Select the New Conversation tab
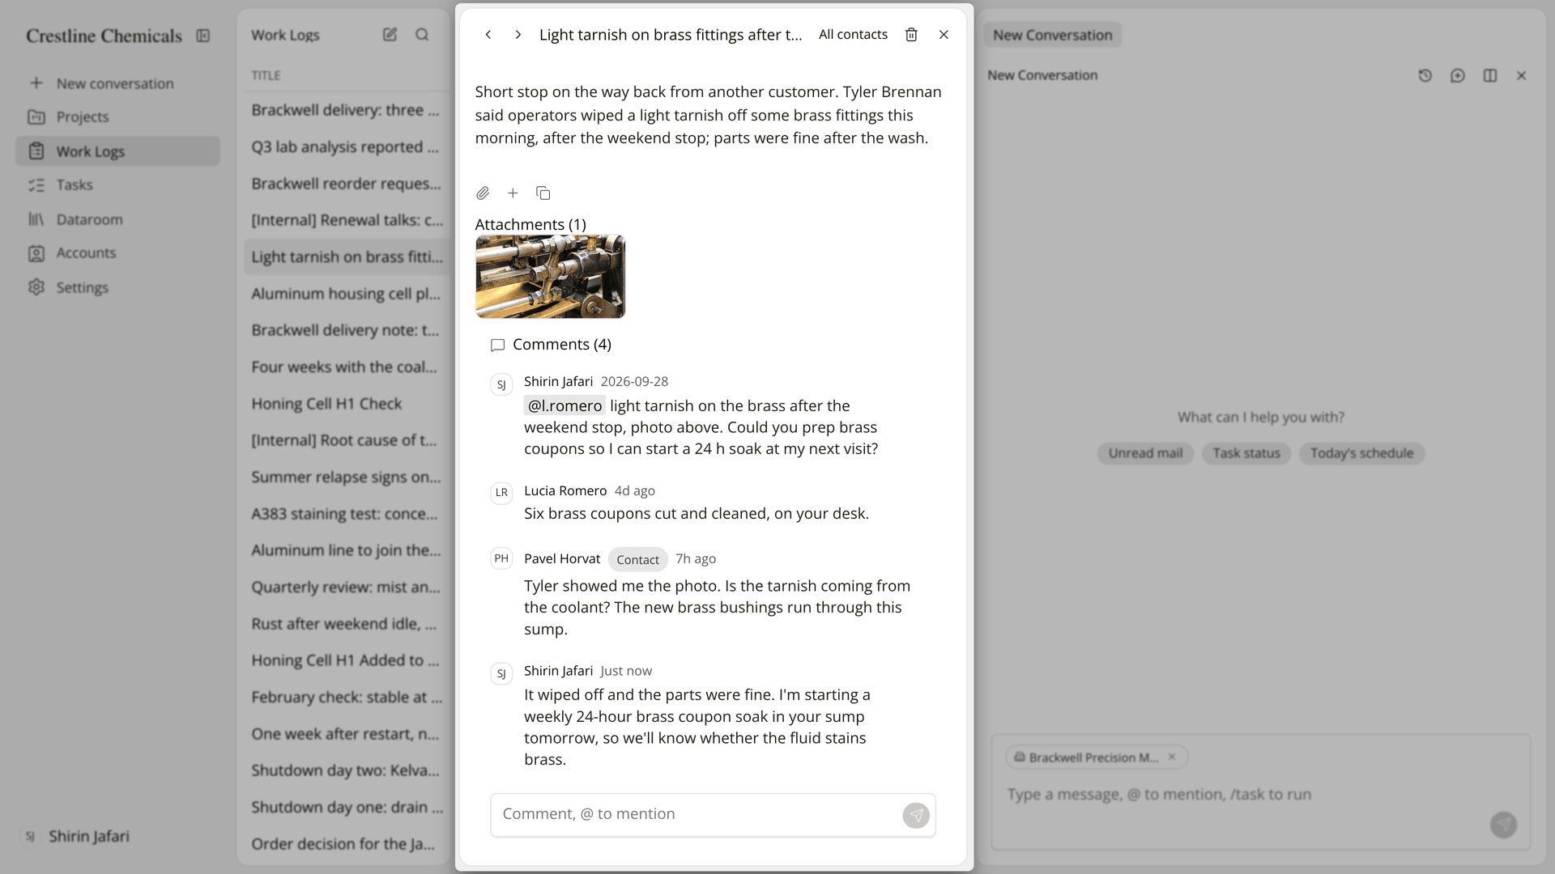The height and width of the screenshot is (874, 1555). click(1052, 35)
